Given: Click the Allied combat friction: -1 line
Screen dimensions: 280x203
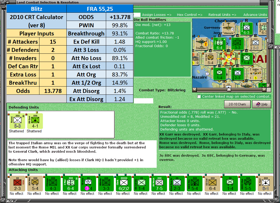Looking at the screenshot, I should coord(157,38).
